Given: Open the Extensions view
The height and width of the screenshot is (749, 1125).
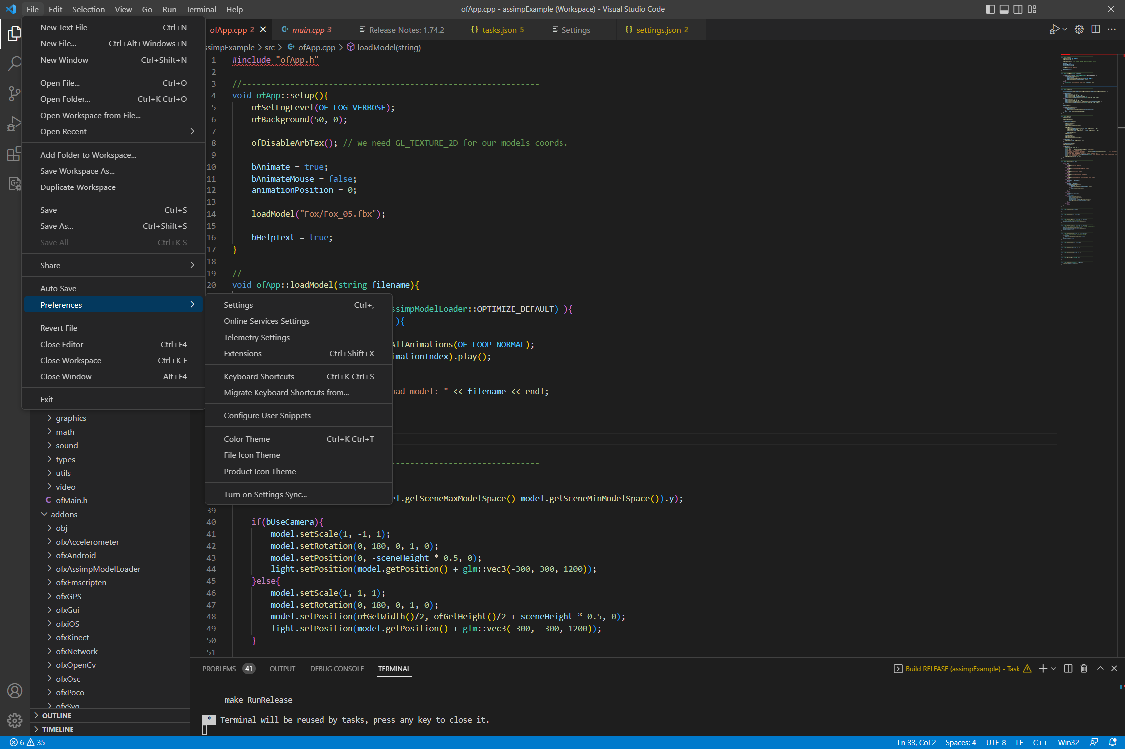Looking at the screenshot, I should pyautogui.click(x=15, y=154).
